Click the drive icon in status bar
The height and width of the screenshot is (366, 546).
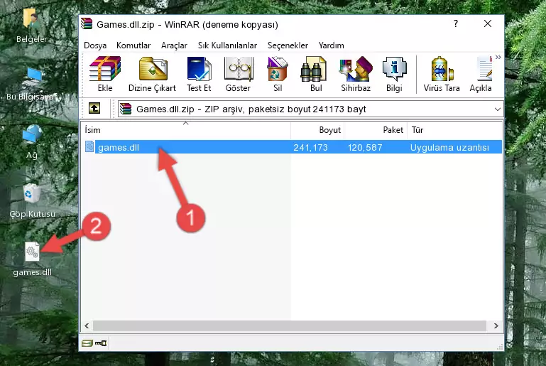click(x=87, y=343)
